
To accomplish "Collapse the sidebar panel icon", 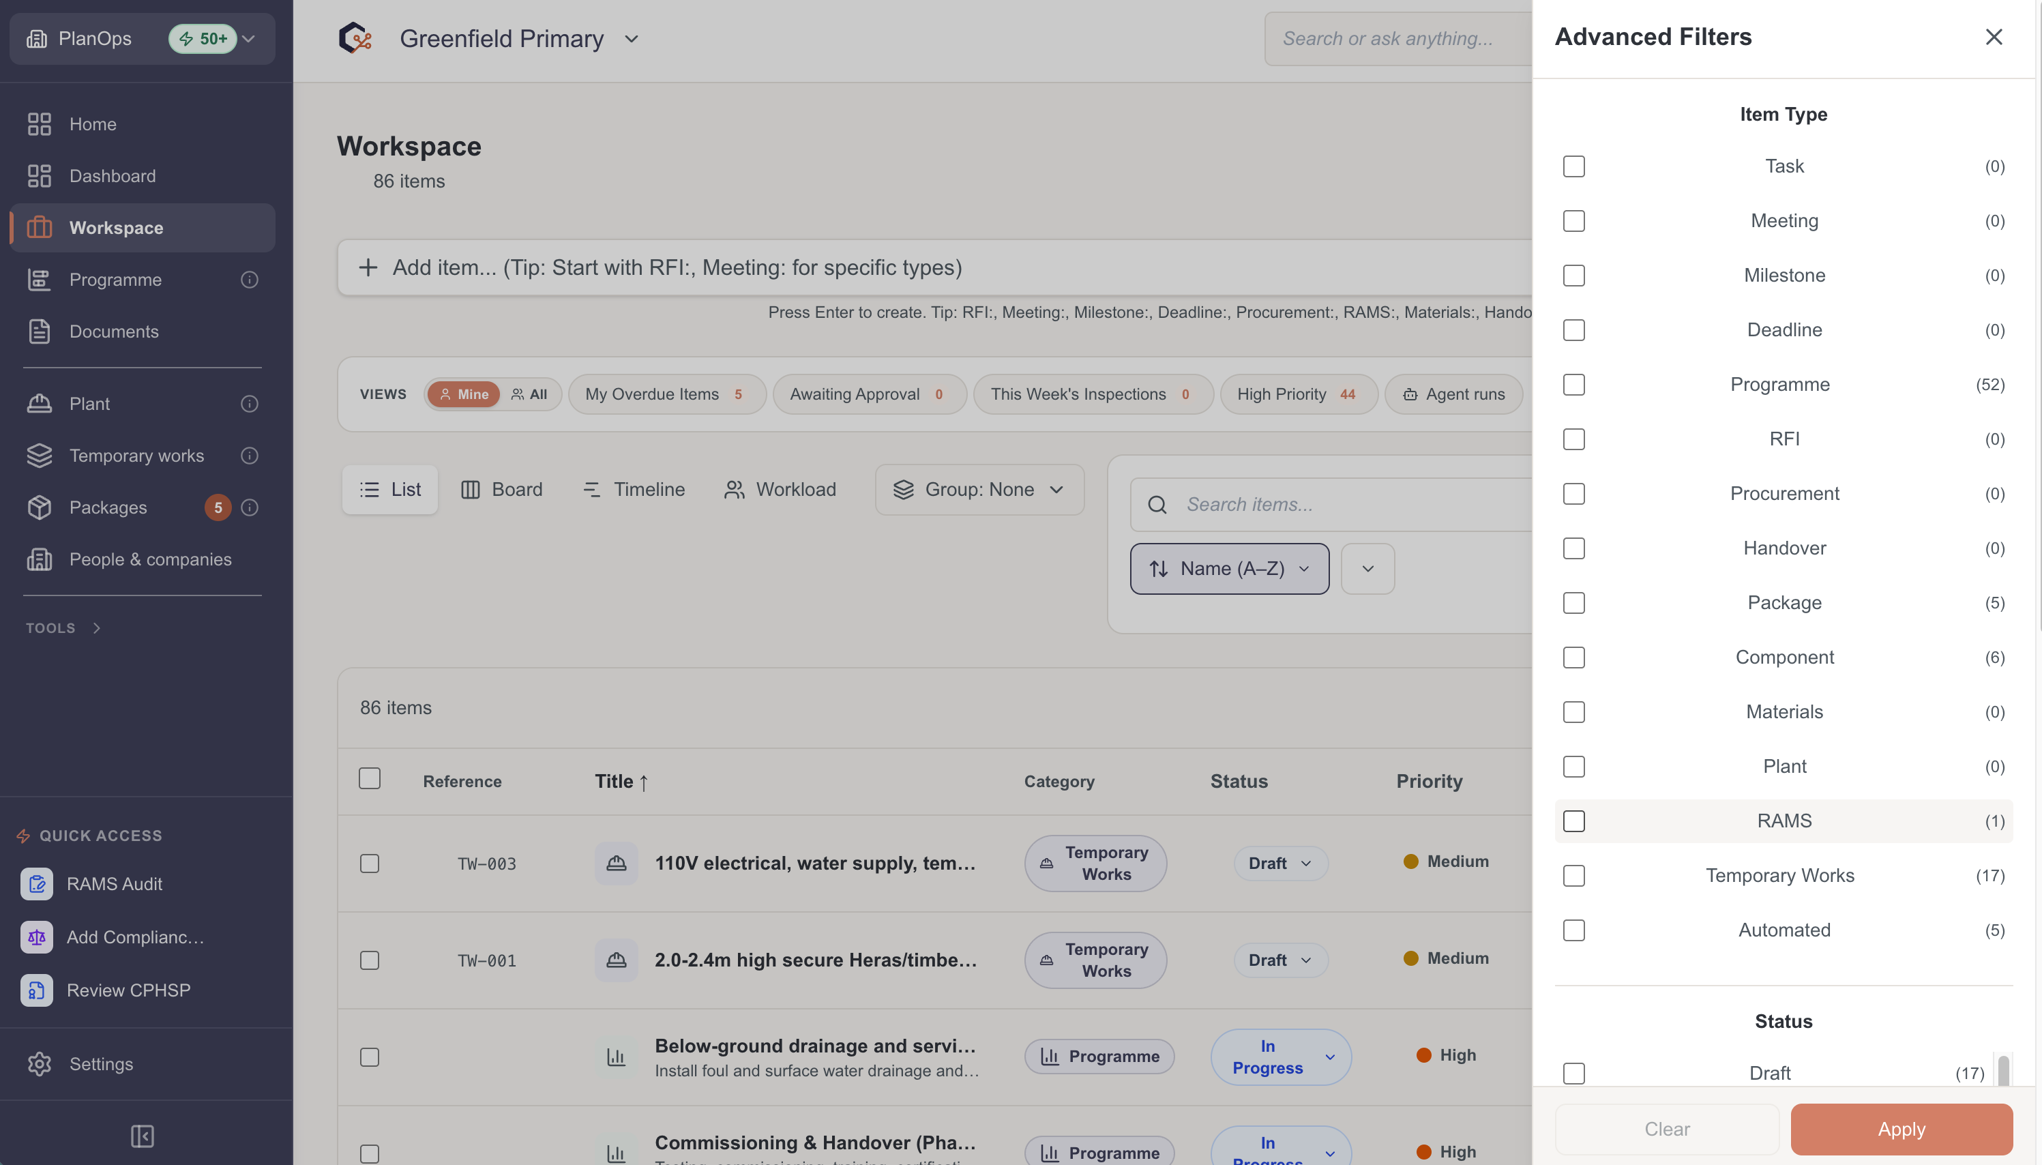I will click(x=143, y=1136).
